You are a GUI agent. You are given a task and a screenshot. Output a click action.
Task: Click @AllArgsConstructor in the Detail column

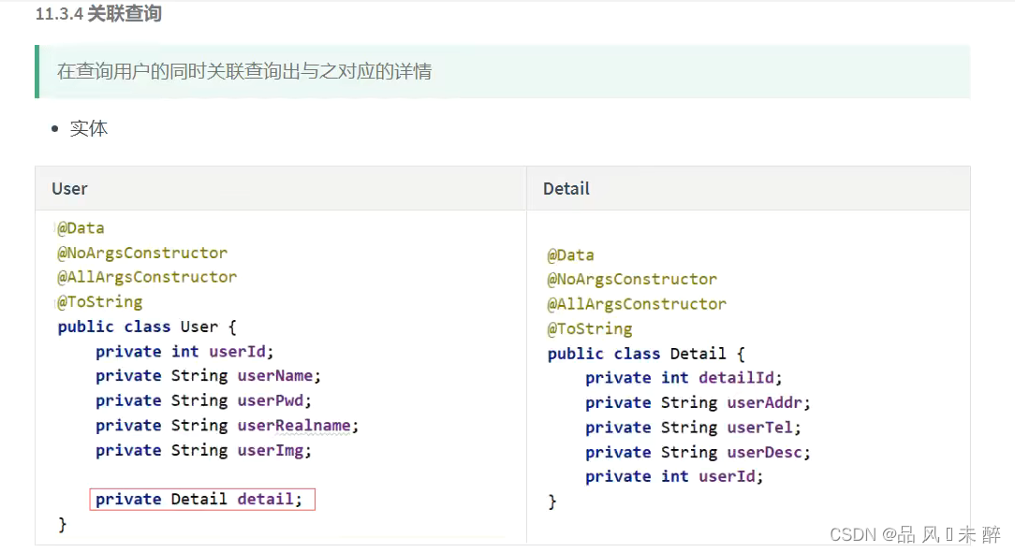(637, 303)
